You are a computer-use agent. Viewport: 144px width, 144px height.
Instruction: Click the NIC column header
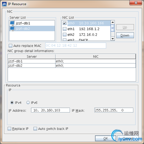coord(95,57)
